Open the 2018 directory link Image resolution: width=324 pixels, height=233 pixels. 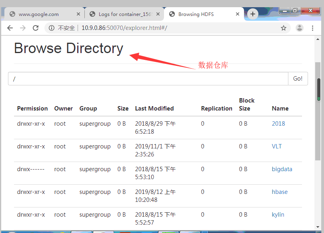tap(278, 124)
